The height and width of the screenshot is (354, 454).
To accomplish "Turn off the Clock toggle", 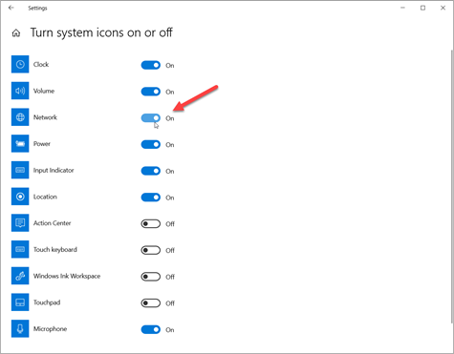I will (x=151, y=65).
